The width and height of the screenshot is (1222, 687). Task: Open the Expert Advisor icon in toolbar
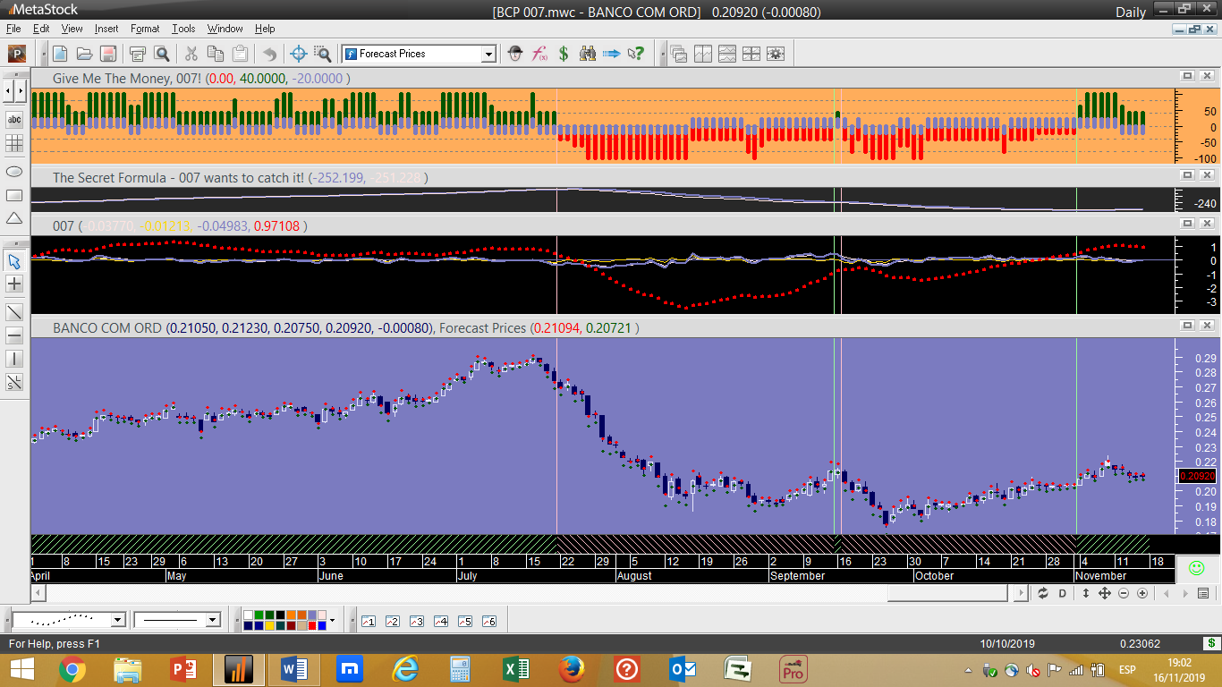pos(515,54)
